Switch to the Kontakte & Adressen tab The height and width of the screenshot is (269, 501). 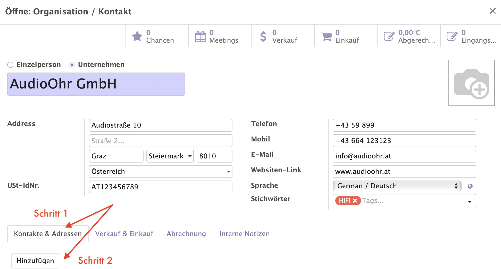(x=48, y=234)
